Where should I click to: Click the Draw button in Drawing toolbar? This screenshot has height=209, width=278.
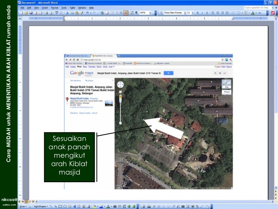coord(23,206)
